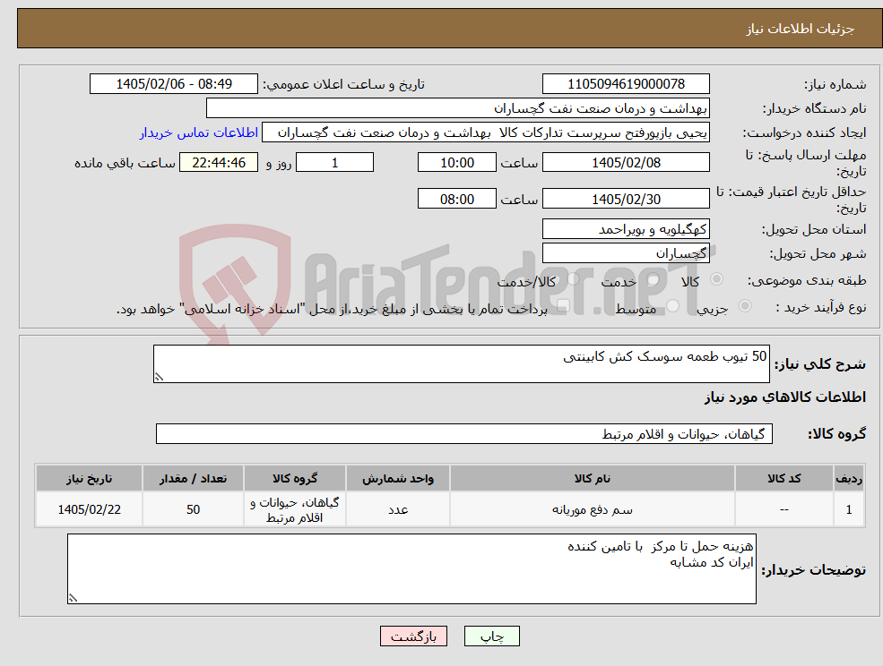Click the واحد شمارش column header
This screenshot has height=666, width=883.
pyautogui.click(x=398, y=479)
